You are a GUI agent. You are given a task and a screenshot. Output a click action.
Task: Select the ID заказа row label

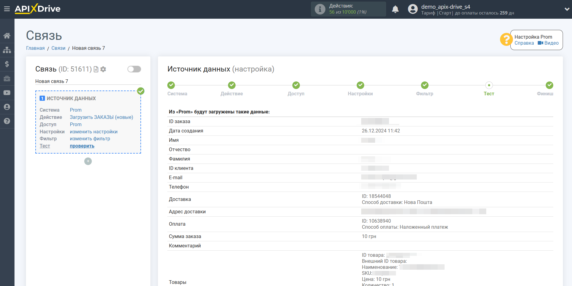point(179,122)
